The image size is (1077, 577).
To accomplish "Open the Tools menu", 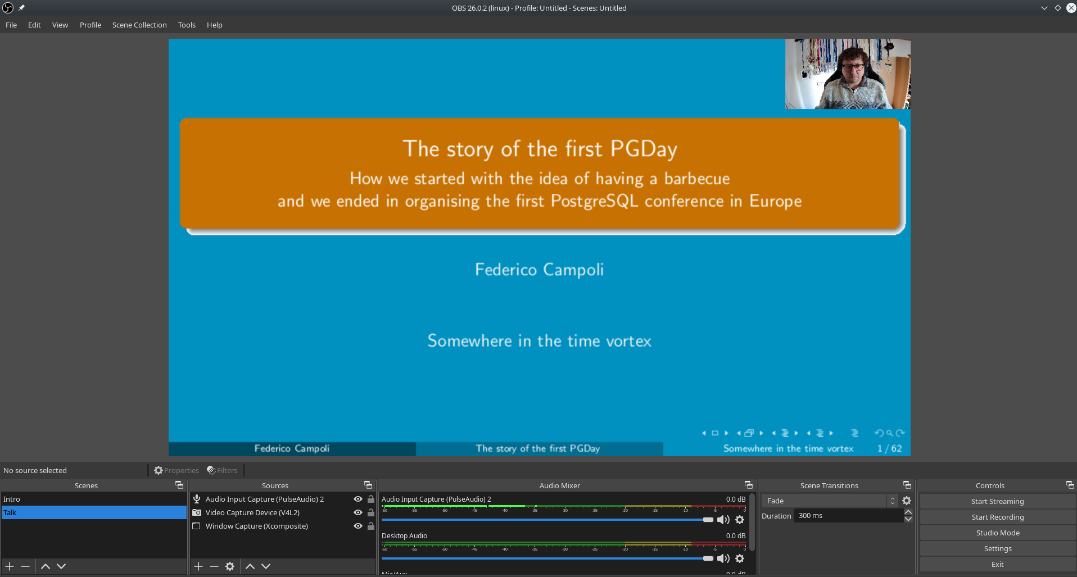I will click(x=187, y=25).
